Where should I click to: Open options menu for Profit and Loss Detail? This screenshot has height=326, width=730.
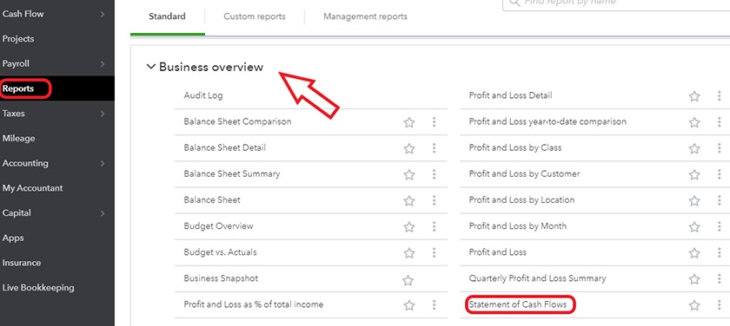pos(720,95)
